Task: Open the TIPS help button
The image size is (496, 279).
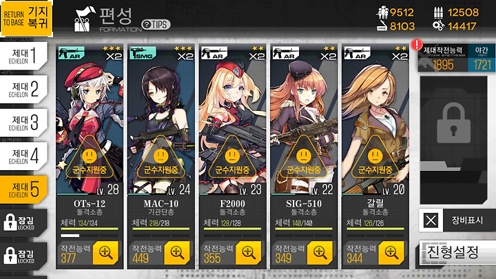Action: (156, 25)
